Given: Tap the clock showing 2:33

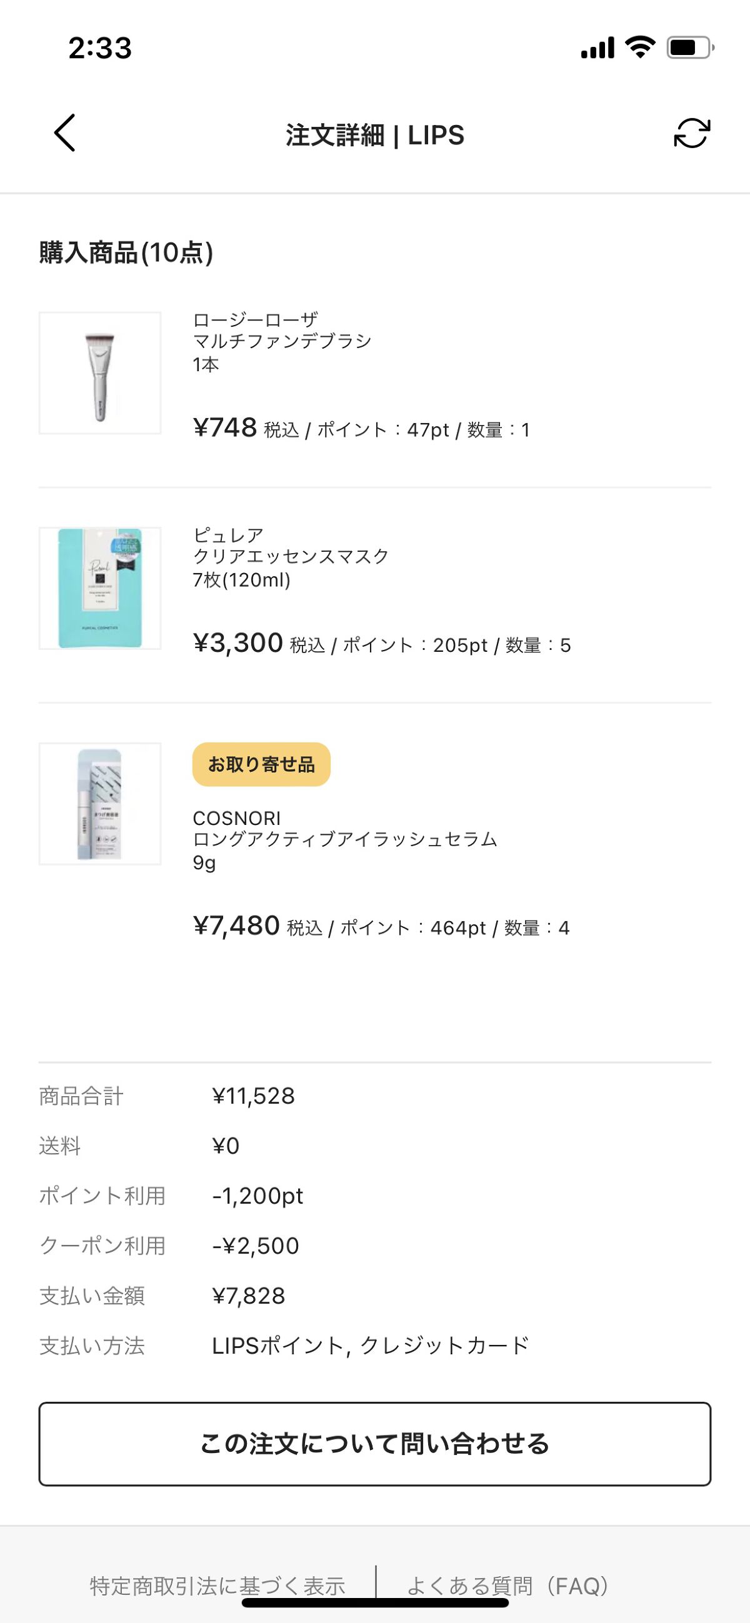Looking at the screenshot, I should (x=100, y=48).
